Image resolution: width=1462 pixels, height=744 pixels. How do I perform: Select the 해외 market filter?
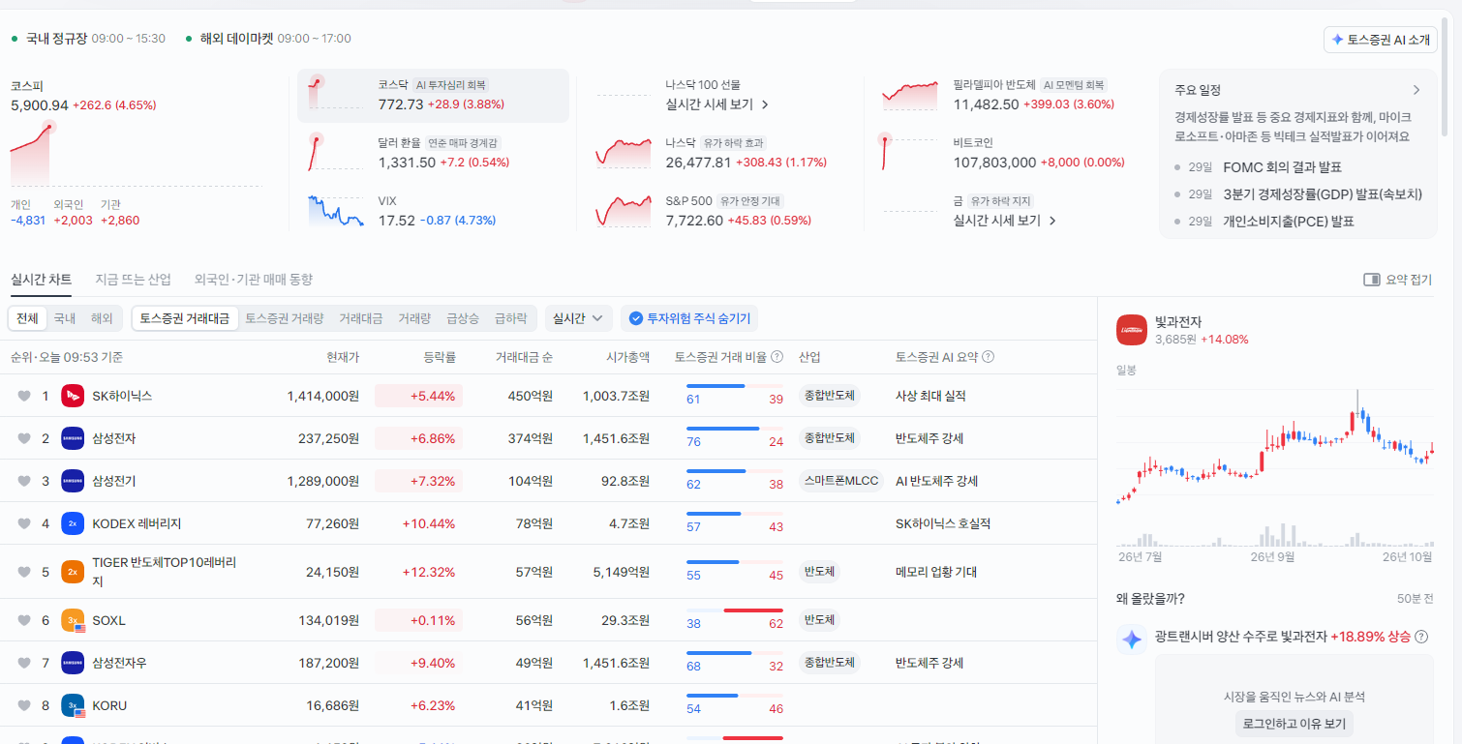(102, 318)
